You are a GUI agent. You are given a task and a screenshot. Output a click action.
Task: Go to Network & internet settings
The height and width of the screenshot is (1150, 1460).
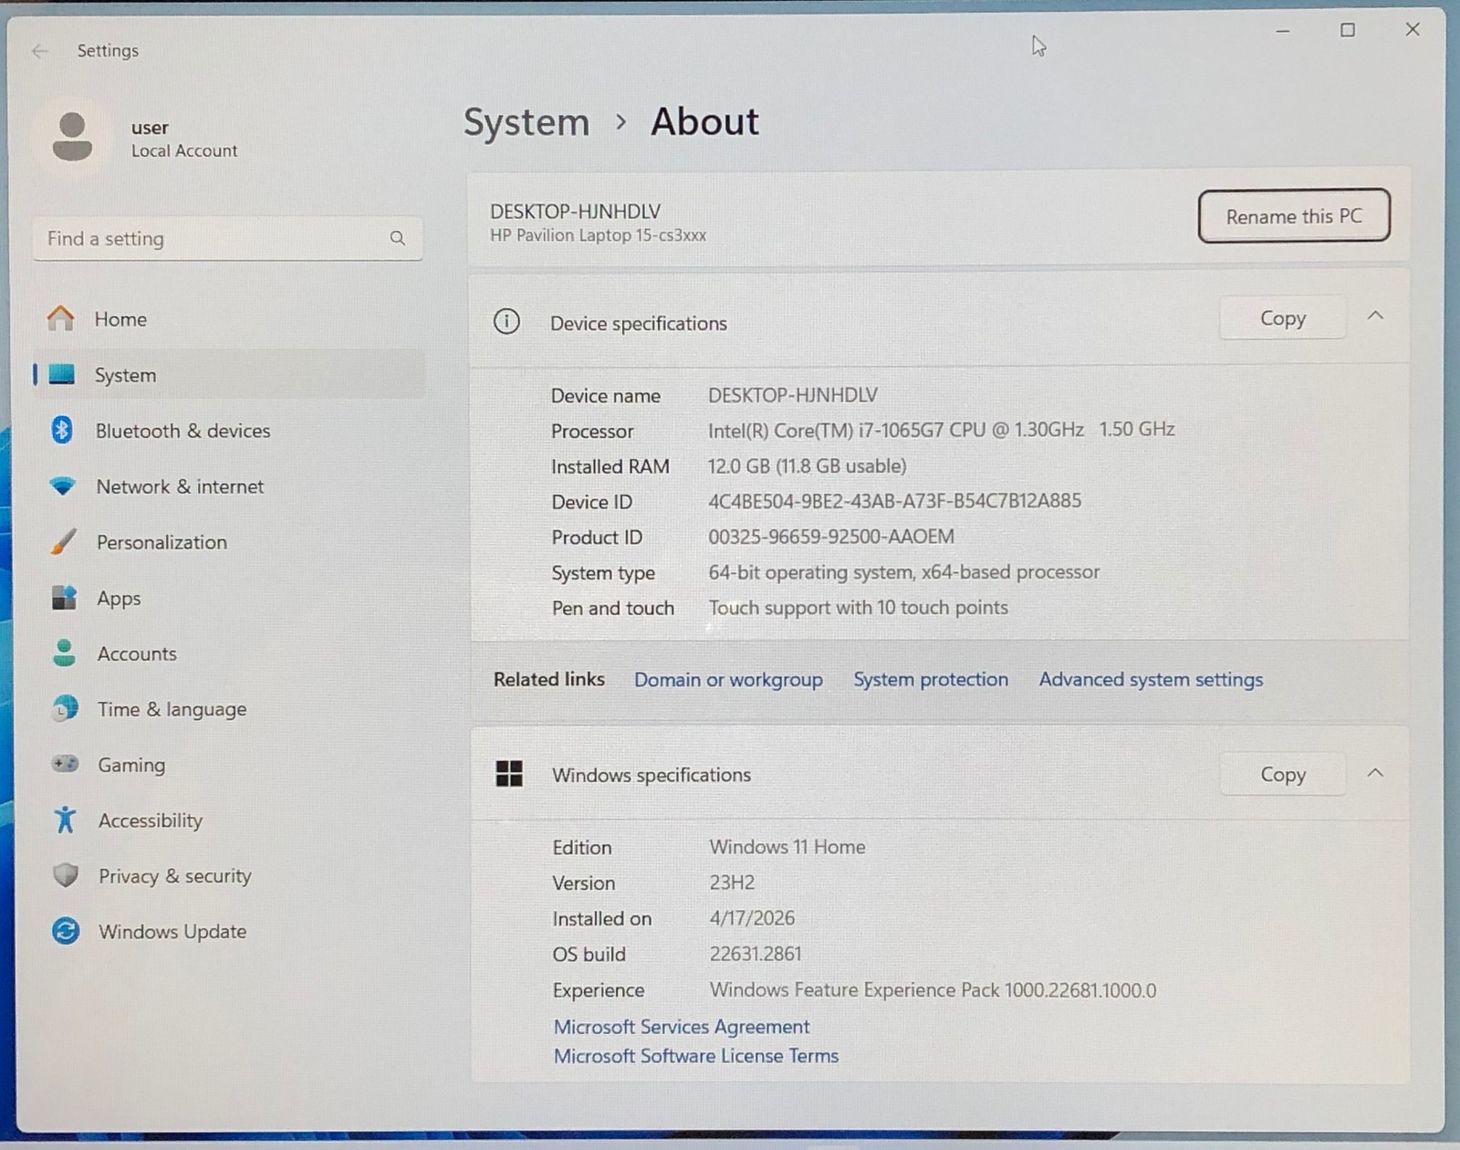click(x=228, y=486)
